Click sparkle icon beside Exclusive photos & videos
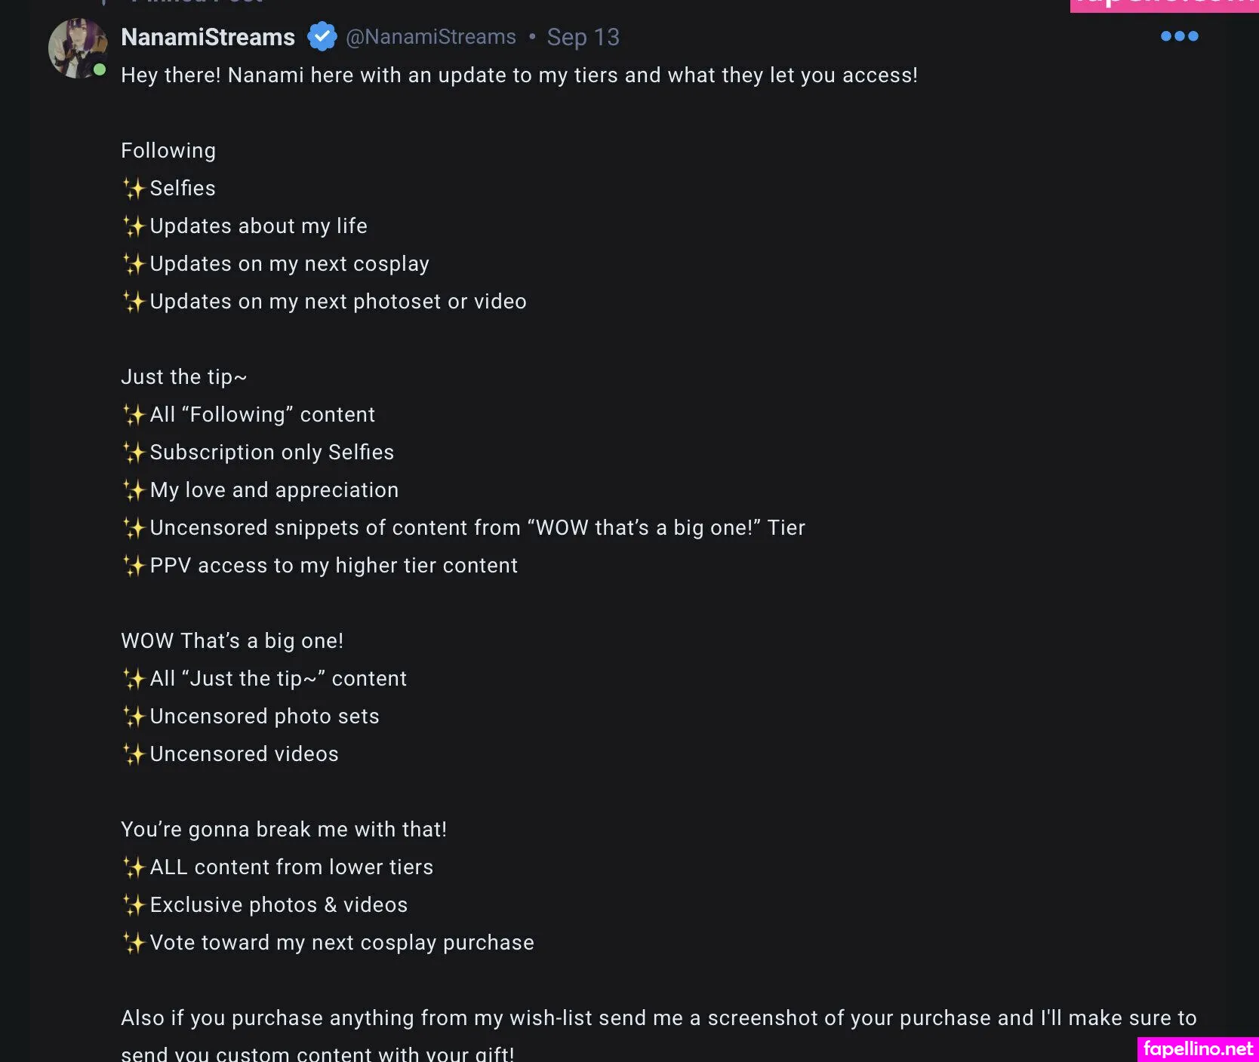 point(134,905)
